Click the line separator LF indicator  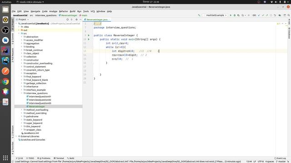tap(255, 161)
